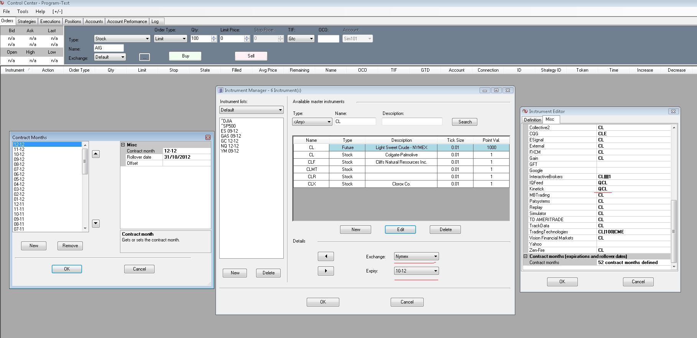Viewport: 697px width, 338px height.
Task: Open the order Type dropdown showing Stock
Action: point(122,39)
